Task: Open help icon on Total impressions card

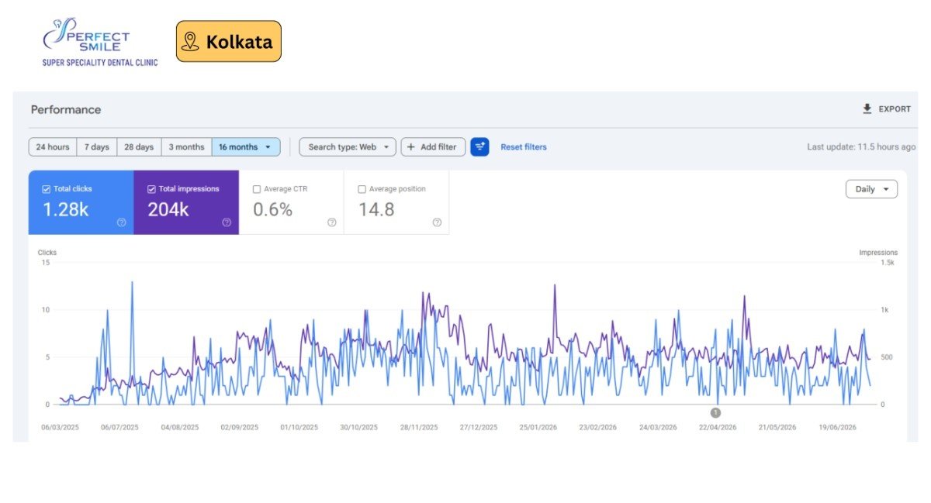Action: [x=227, y=222]
